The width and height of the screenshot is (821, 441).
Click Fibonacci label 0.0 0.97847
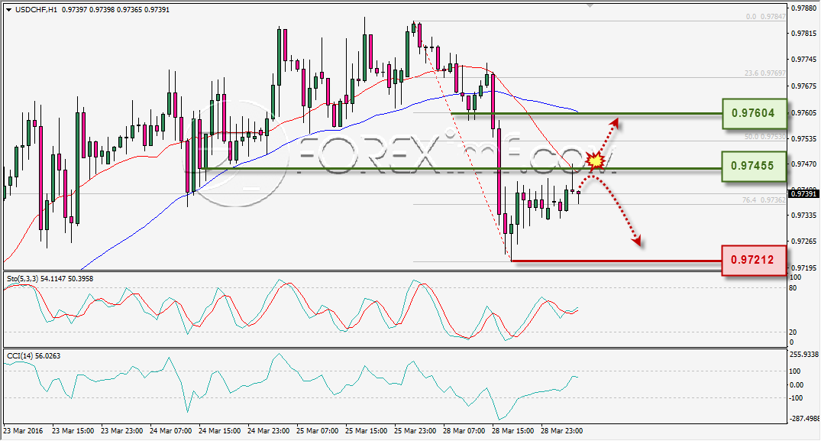coord(765,17)
